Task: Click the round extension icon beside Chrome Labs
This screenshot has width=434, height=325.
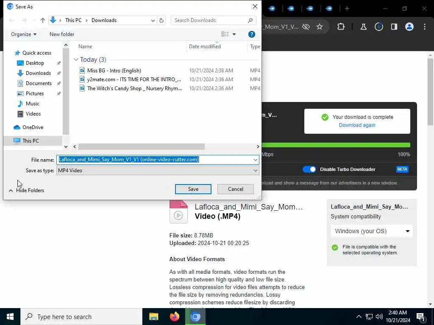Action: coord(378,27)
